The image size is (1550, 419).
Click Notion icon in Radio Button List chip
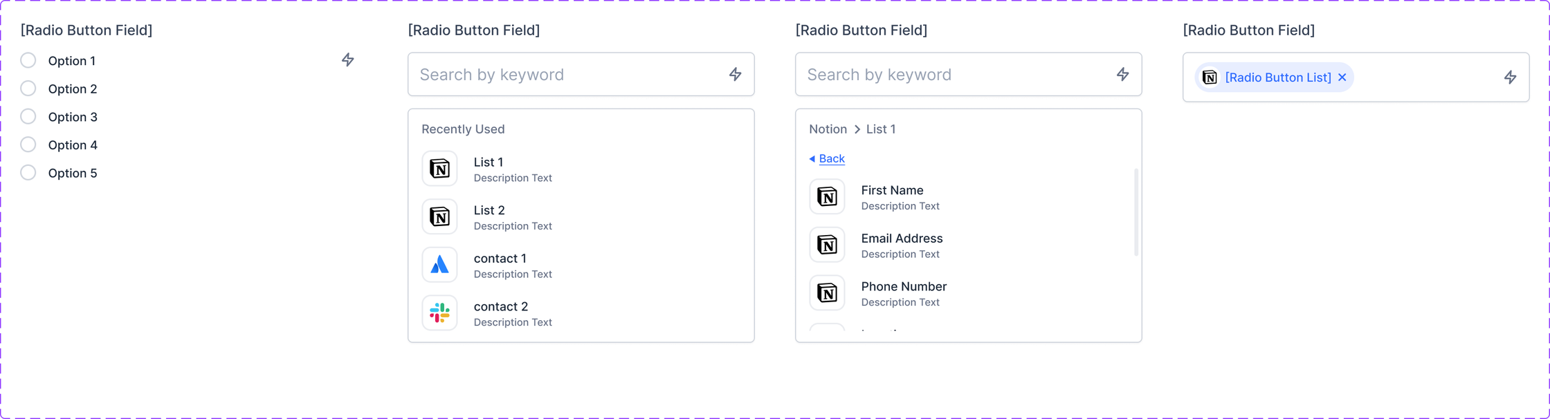[x=1210, y=77]
